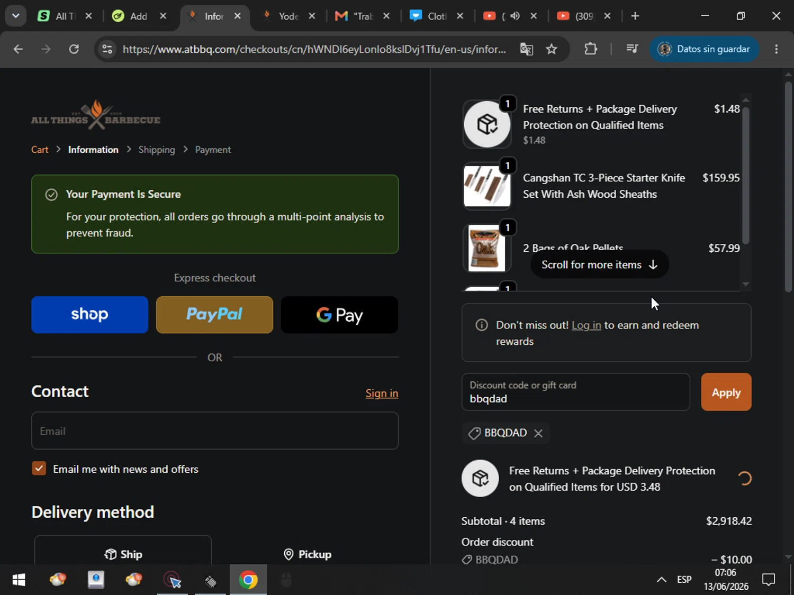Open a new browser tab
794x595 pixels.
(635, 16)
